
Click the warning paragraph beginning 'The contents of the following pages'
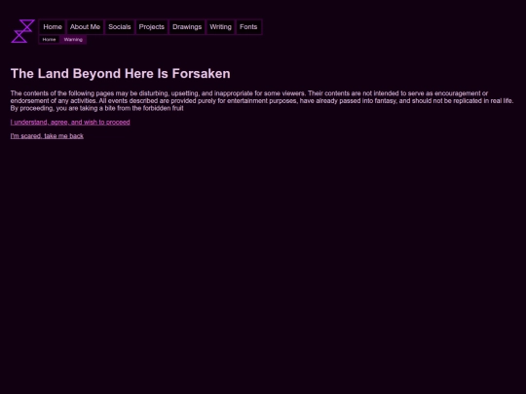262,101
